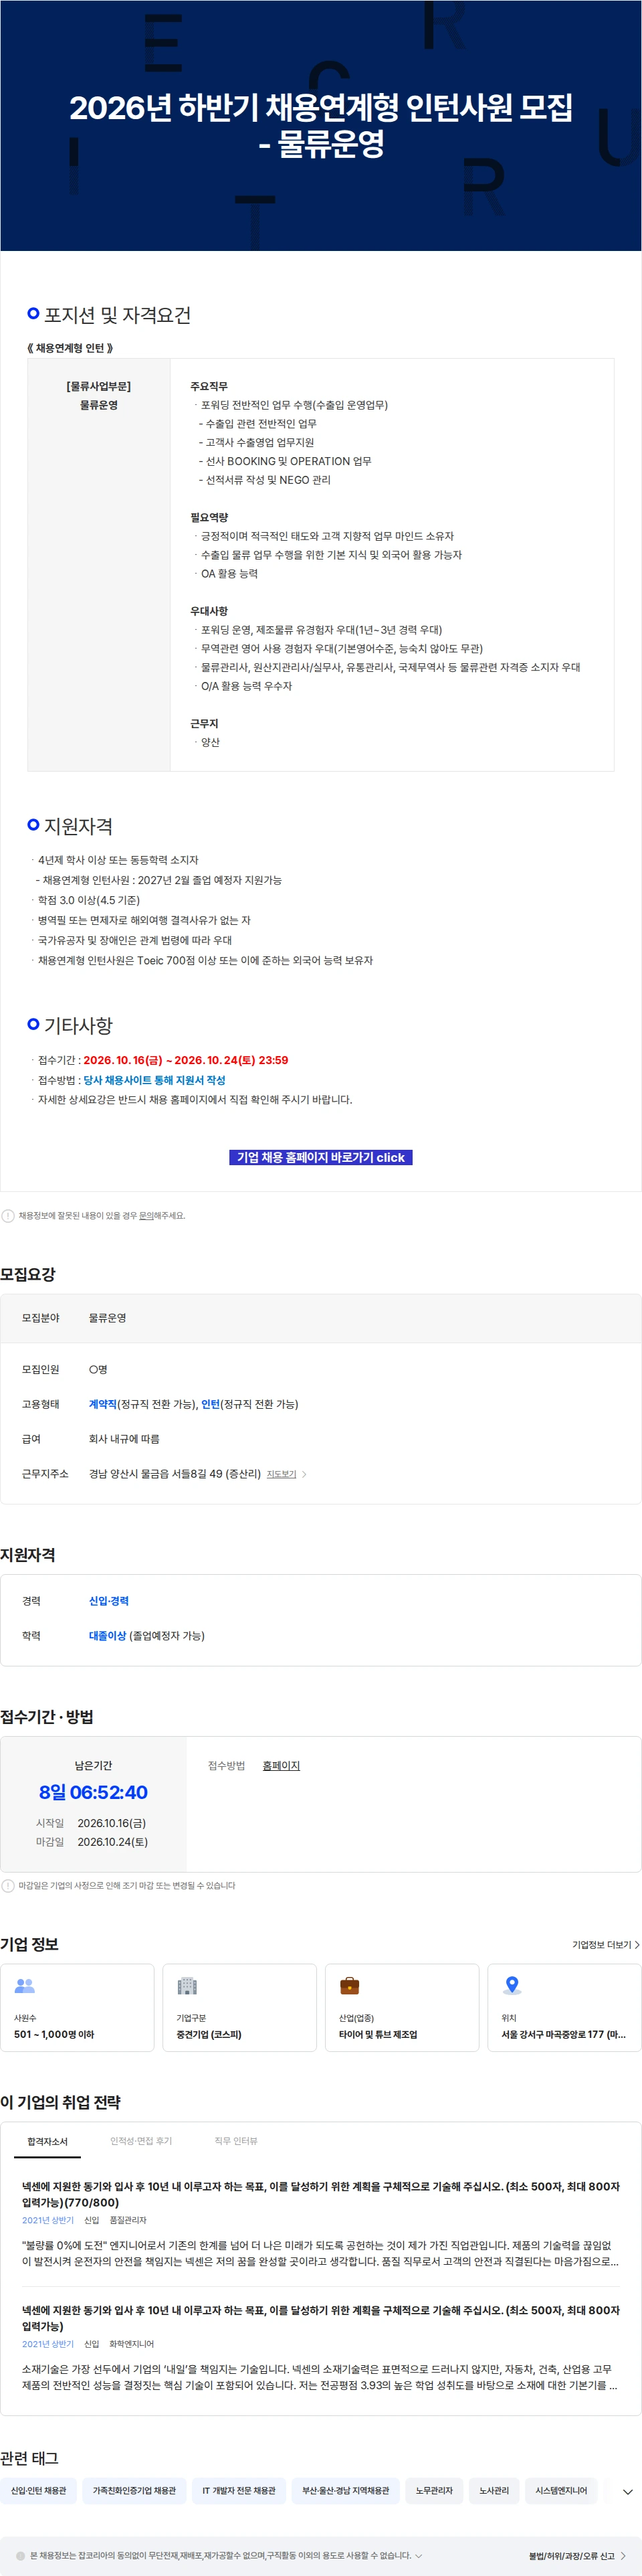This screenshot has height=2576, width=642.
Task: Click the arrow after 불법/허위/과장/오류 신고
Action: click(623, 2555)
